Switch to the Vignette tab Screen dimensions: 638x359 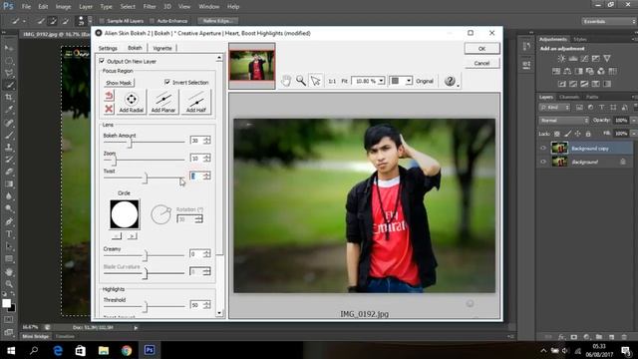pos(162,48)
